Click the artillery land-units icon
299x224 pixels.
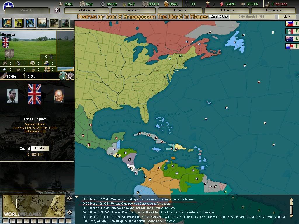pos(19,22)
